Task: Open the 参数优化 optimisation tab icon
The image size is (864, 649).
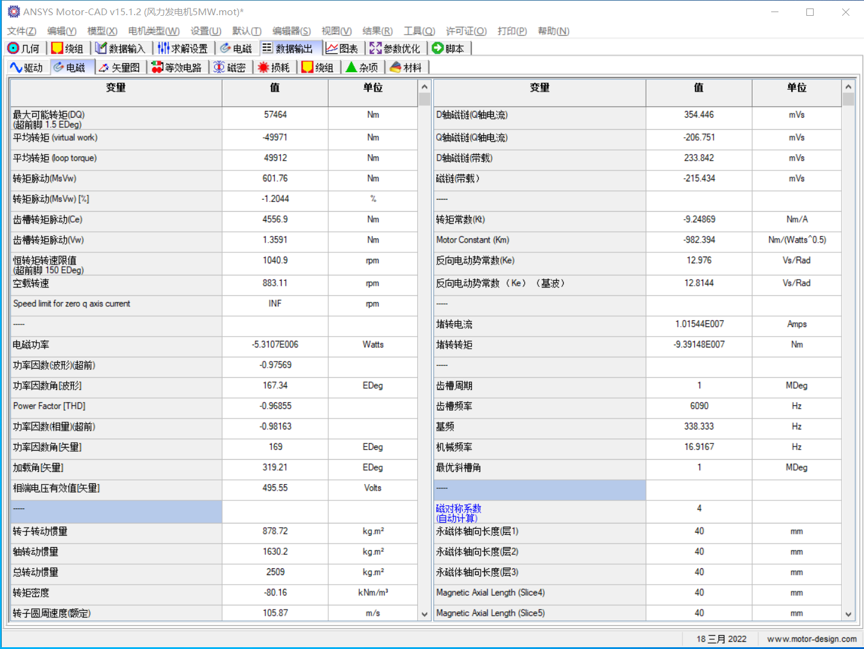Action: (376, 48)
